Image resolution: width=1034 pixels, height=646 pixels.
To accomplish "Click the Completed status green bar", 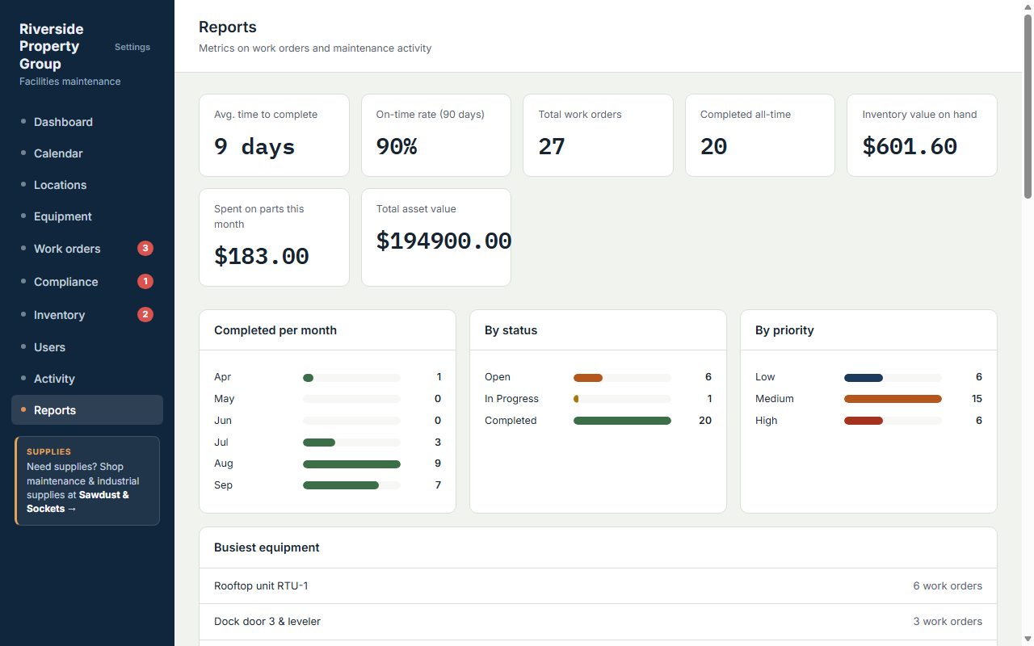I will click(x=622, y=421).
